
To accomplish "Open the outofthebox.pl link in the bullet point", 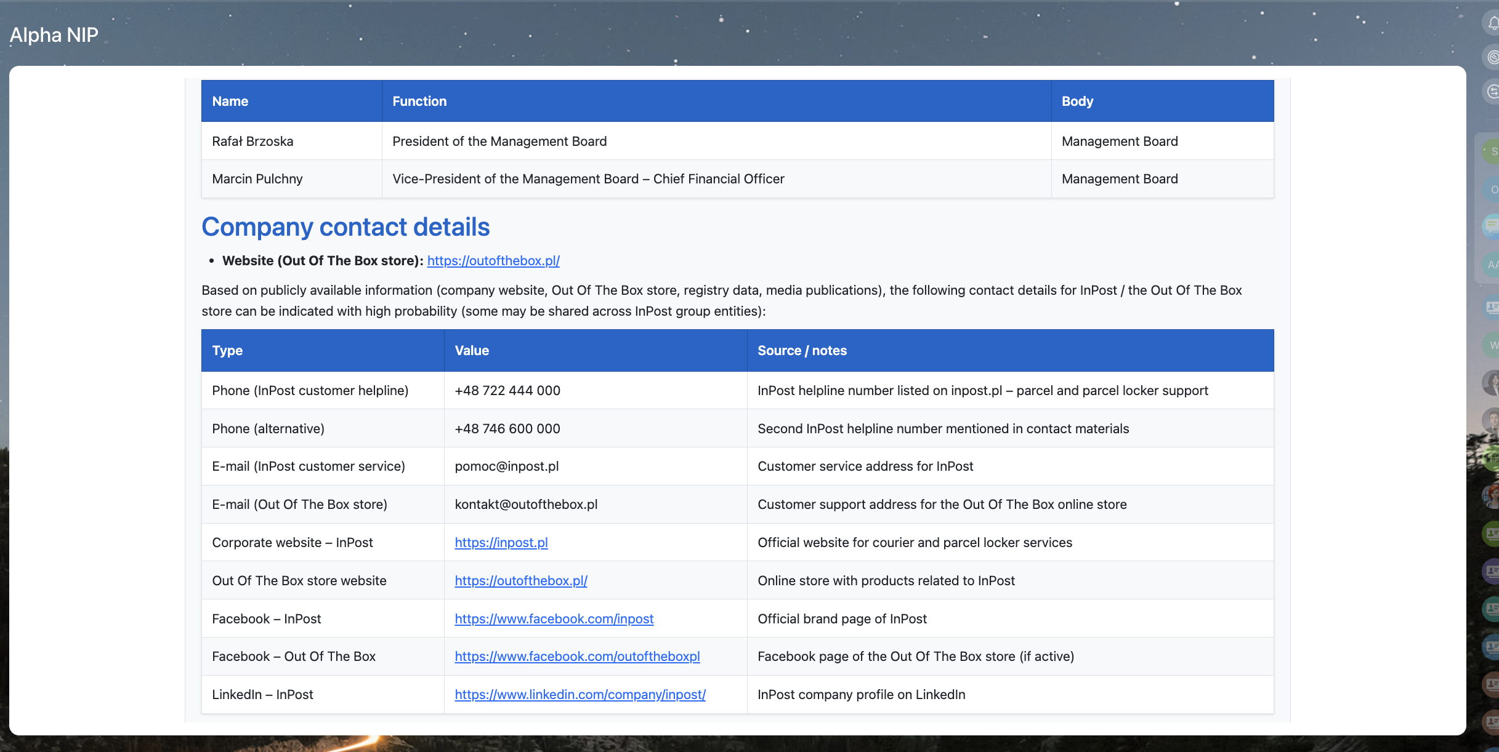I will pos(493,261).
